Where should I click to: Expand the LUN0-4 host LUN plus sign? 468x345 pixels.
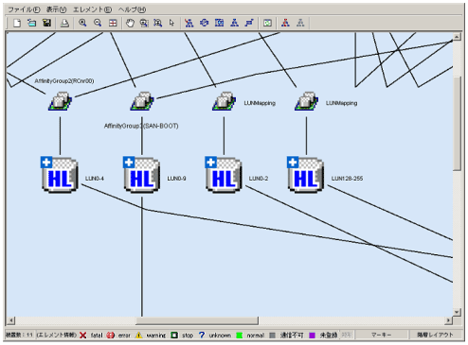pos(46,163)
